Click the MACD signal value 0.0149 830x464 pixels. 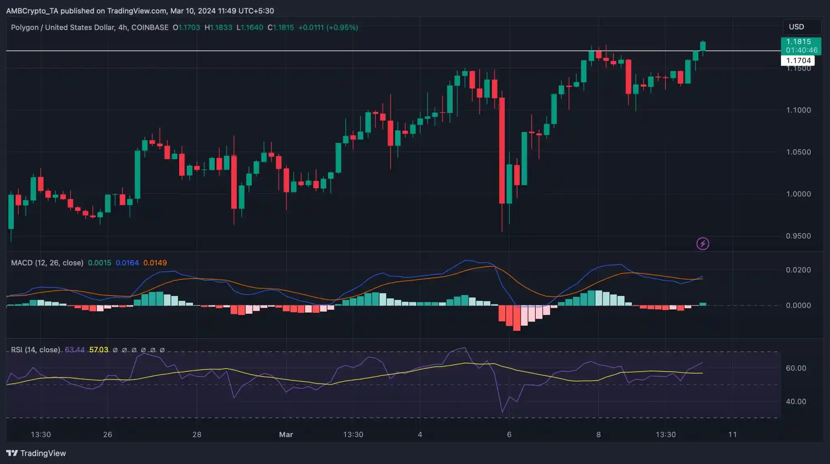[155, 263]
